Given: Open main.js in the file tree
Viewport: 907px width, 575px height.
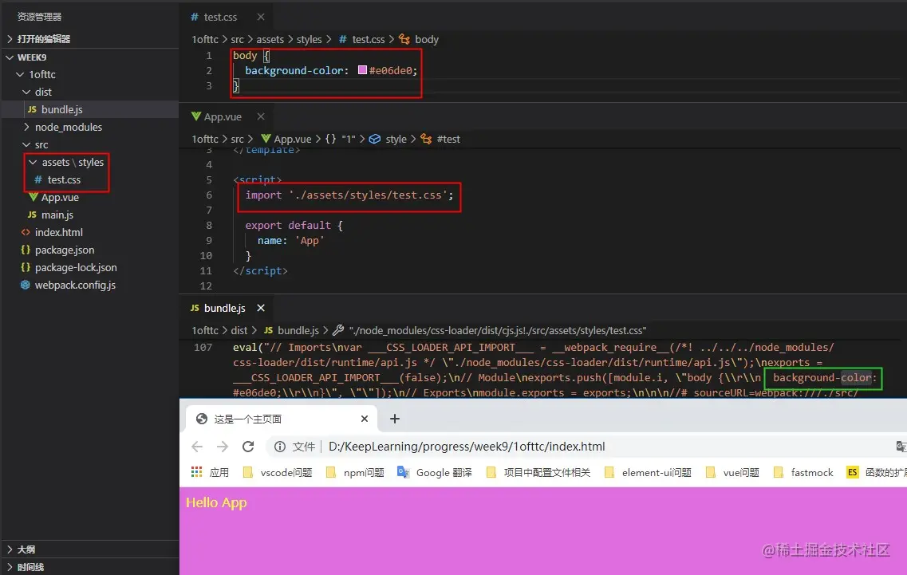Looking at the screenshot, I should click(x=57, y=215).
